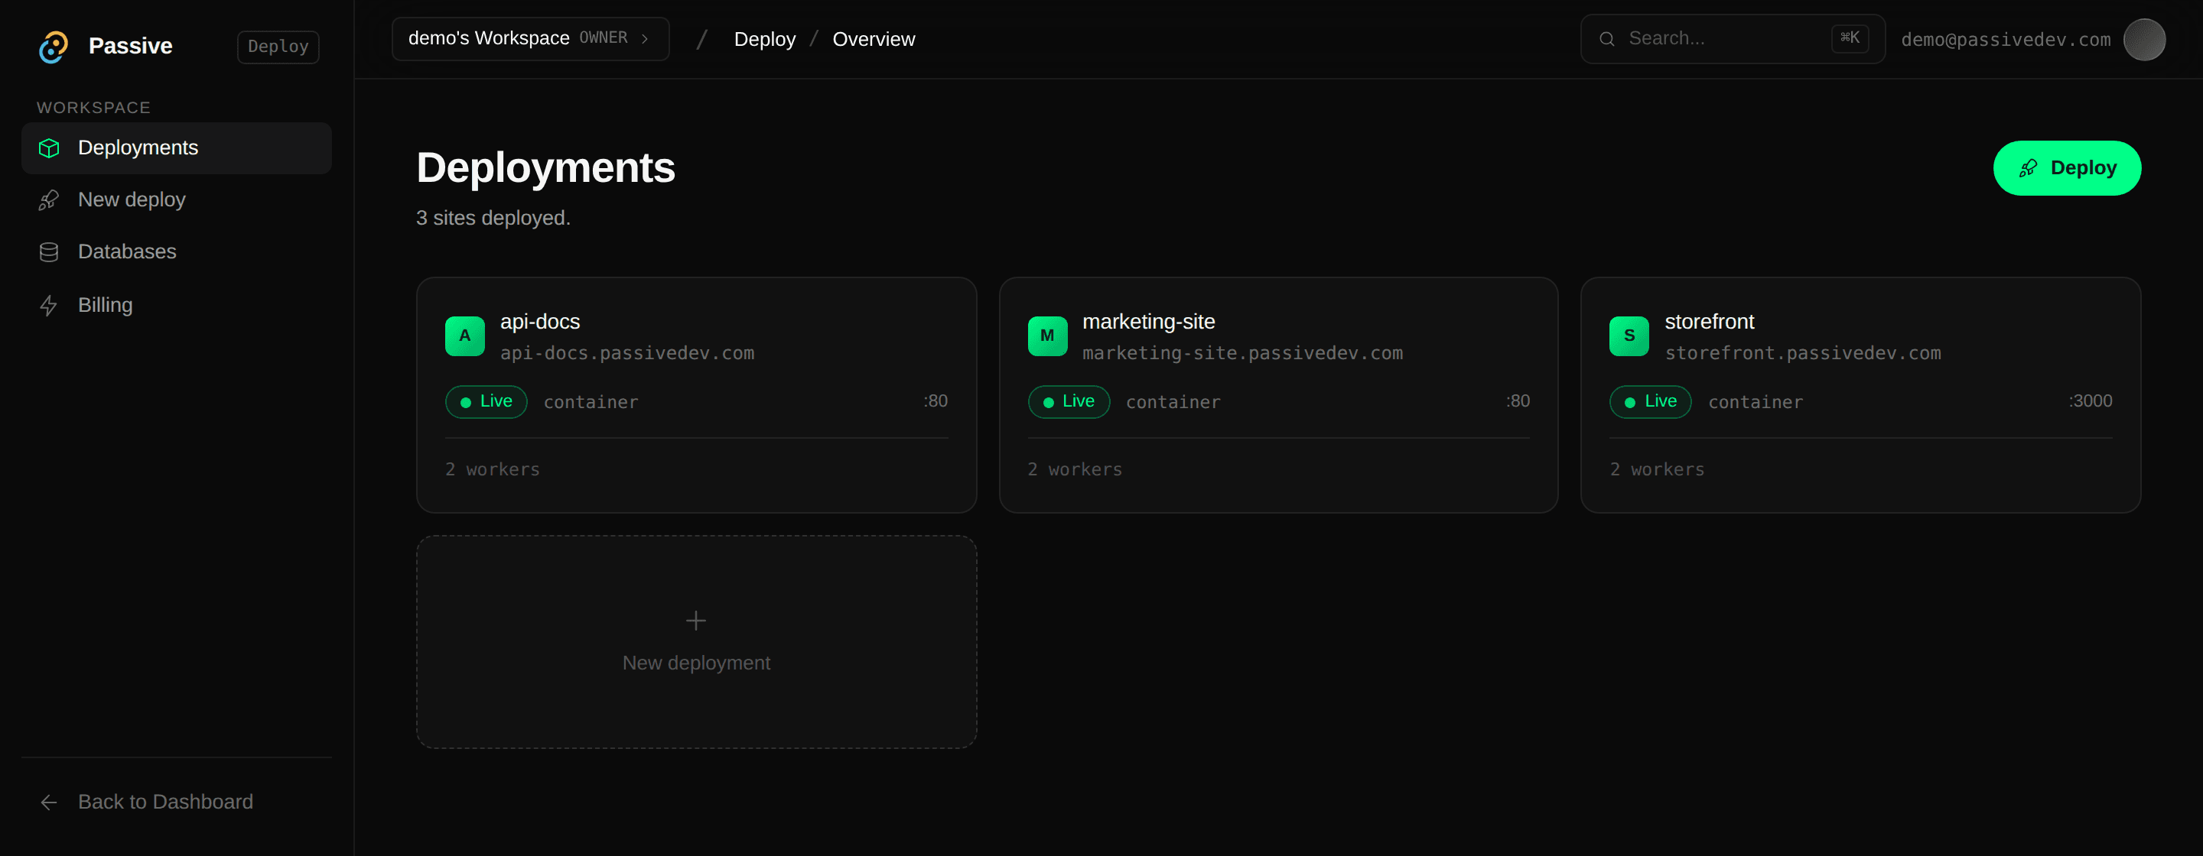This screenshot has height=856, width=2203.
Task: Open the marketing-site deployment title
Action: click(x=1147, y=322)
